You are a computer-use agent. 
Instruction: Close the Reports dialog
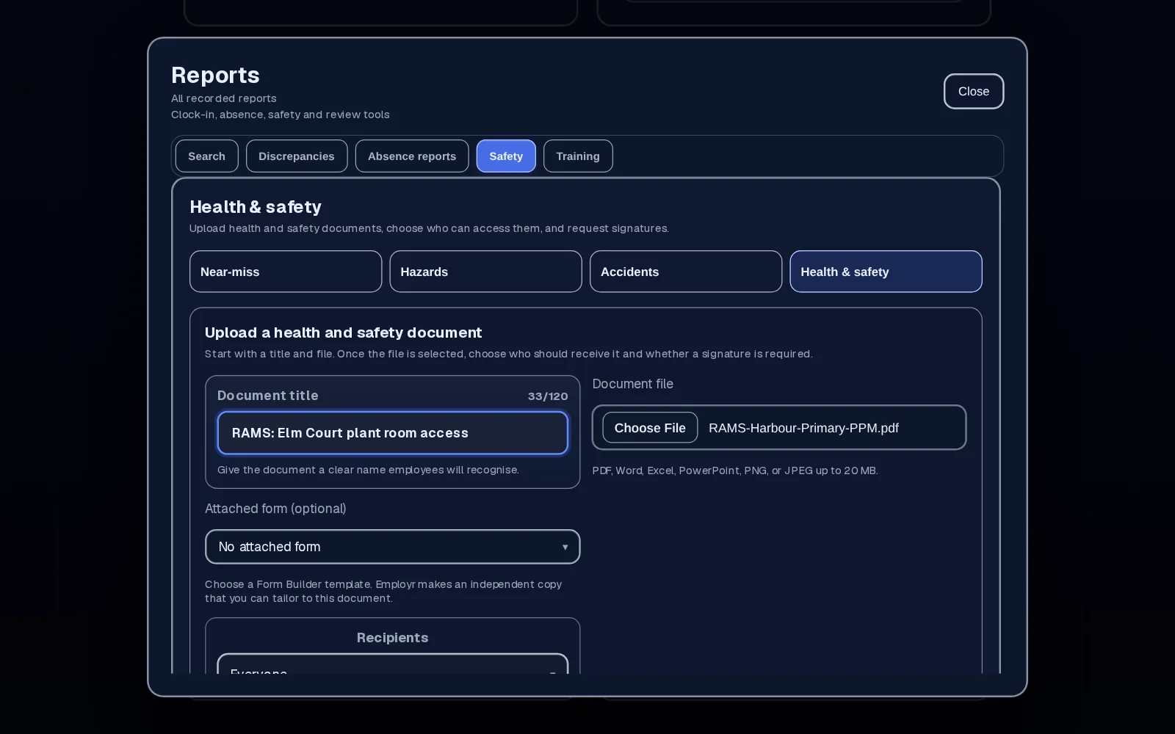coord(974,91)
